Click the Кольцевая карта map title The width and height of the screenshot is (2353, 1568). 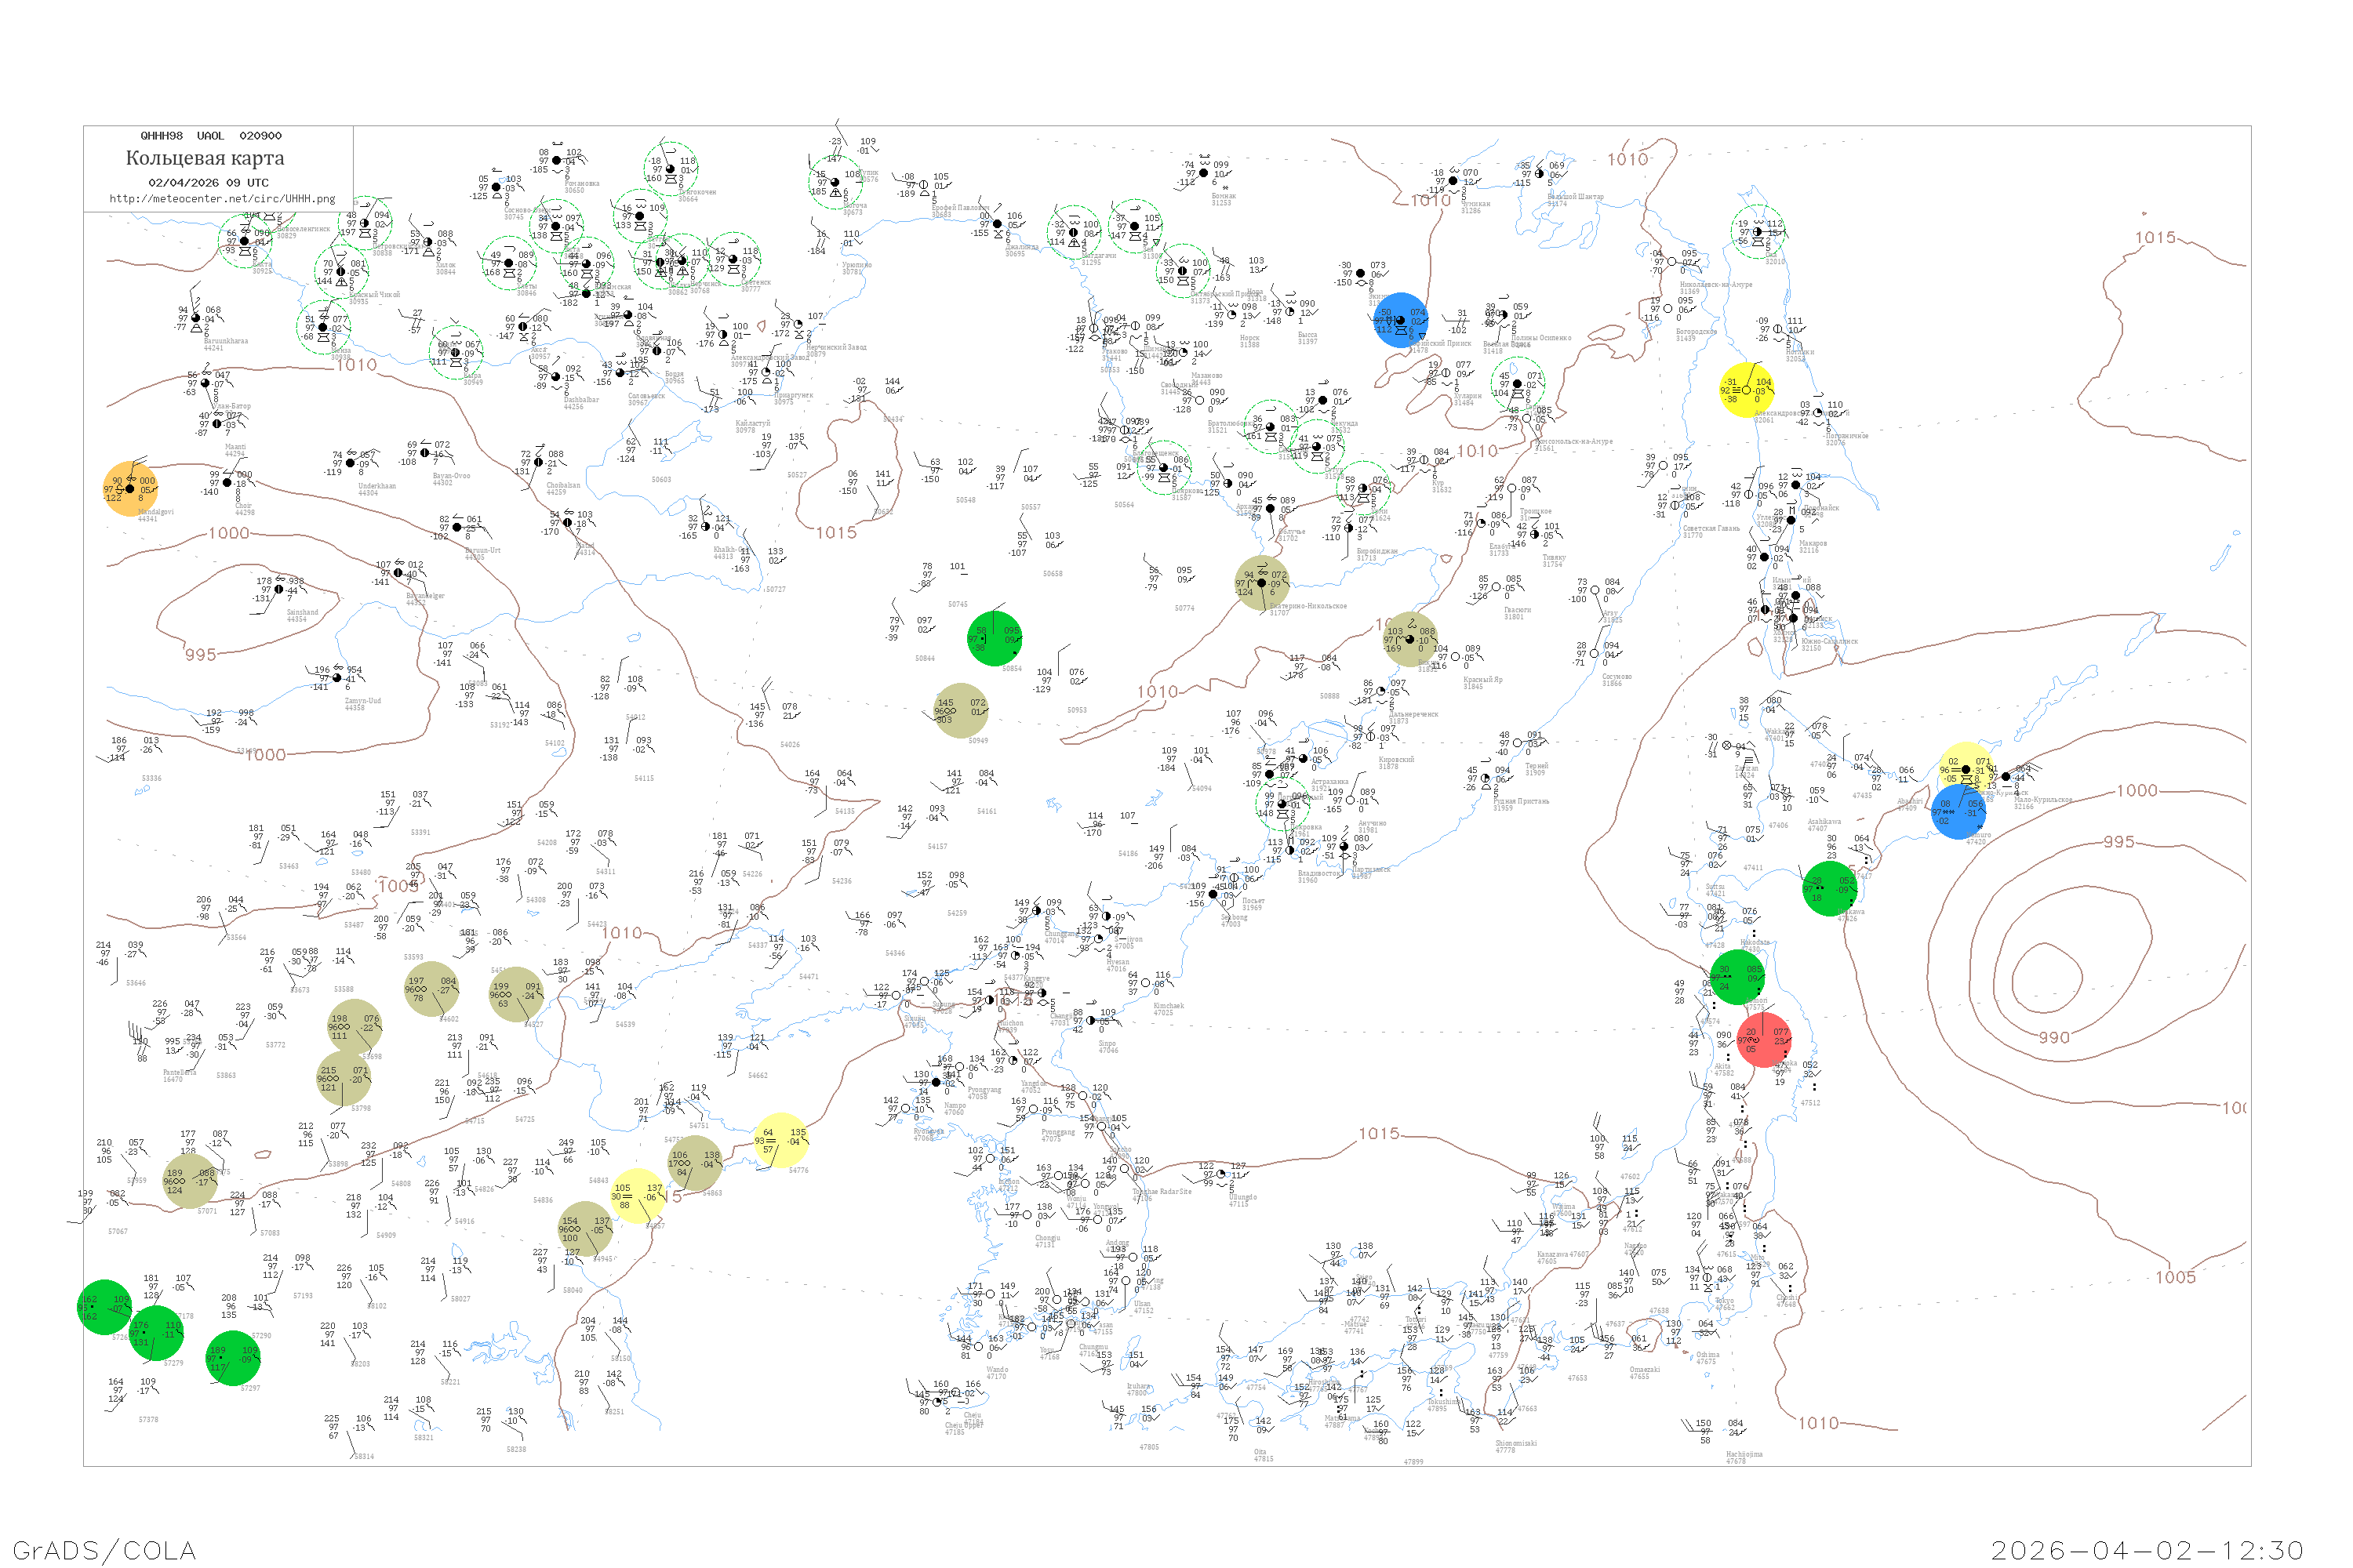coord(204,158)
